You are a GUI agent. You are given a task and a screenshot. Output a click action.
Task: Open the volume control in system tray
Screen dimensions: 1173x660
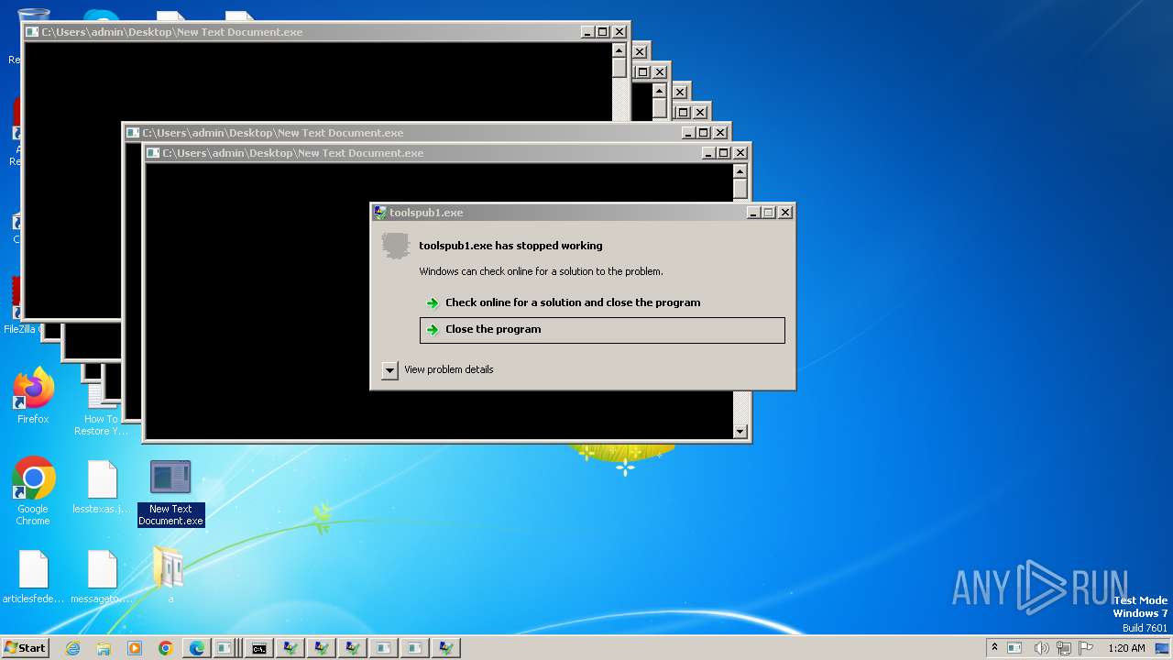click(x=1041, y=648)
